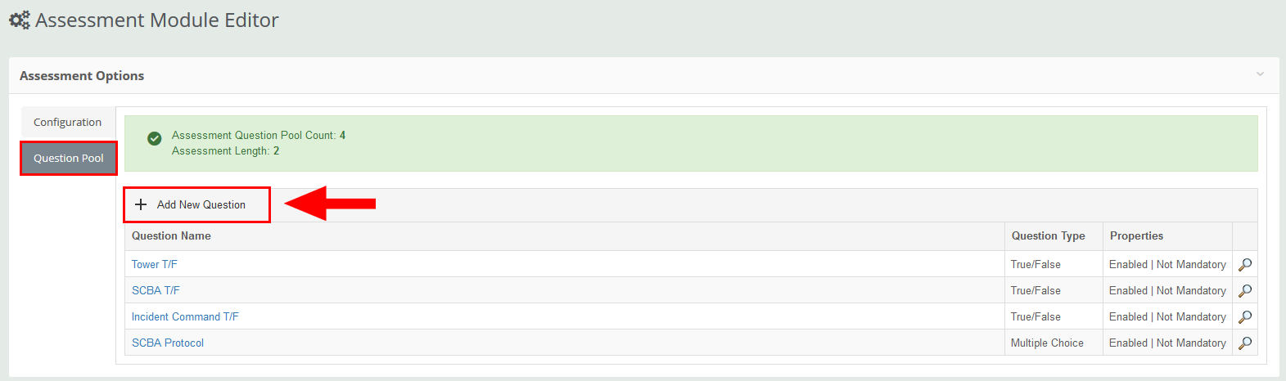Open the SCBA Protocol question
Viewport: 1286px width, 381px height.
[168, 343]
